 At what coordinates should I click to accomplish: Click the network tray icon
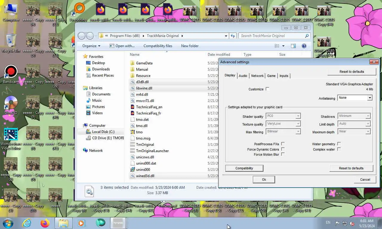345,223
